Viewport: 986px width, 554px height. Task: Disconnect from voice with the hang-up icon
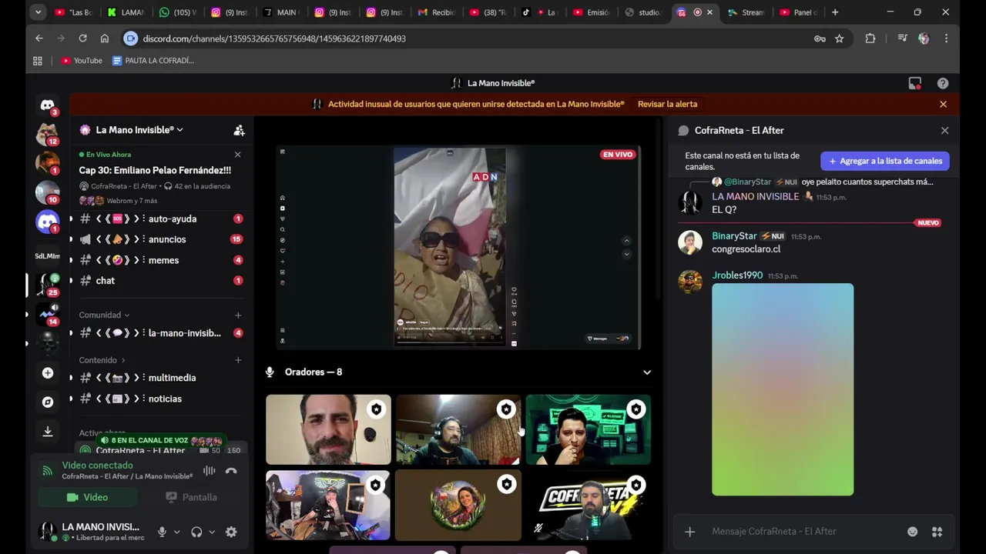pyautogui.click(x=231, y=471)
